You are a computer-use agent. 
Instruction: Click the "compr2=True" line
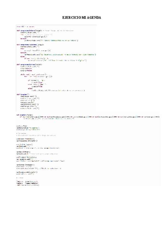coord(37,86)
